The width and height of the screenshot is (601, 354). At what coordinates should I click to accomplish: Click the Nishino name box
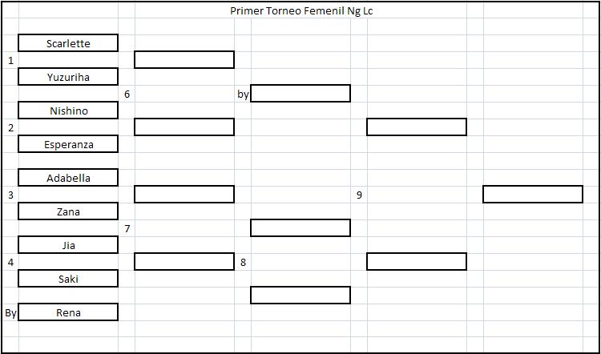tap(68, 111)
